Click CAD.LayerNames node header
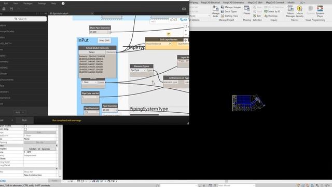This screenshot has width=332, height=187. click(x=167, y=39)
